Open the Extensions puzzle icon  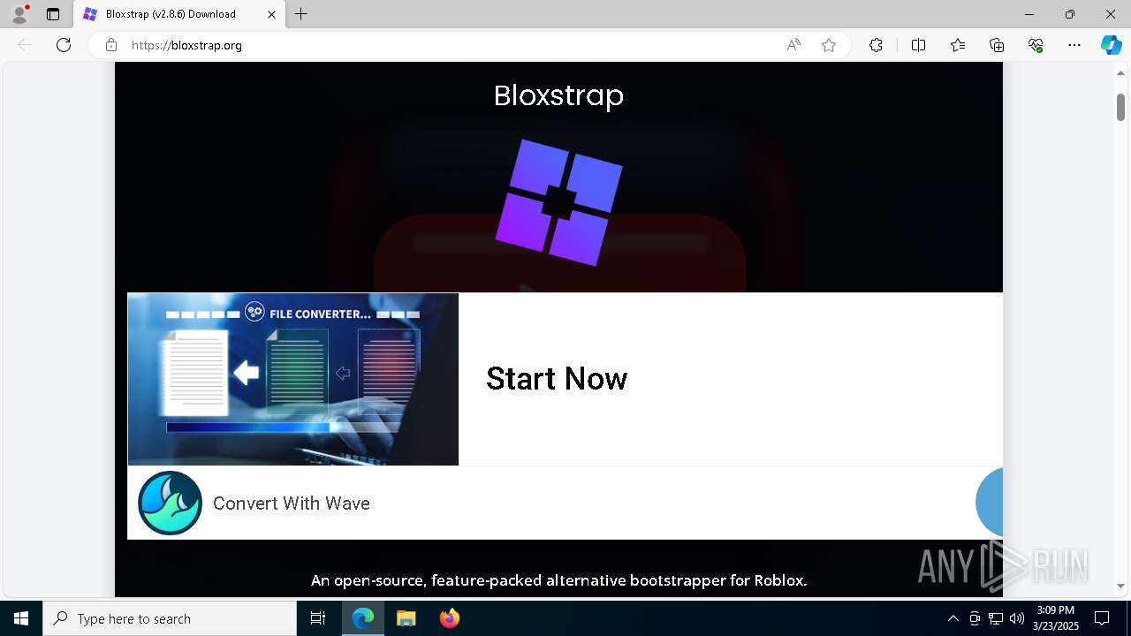click(x=876, y=45)
